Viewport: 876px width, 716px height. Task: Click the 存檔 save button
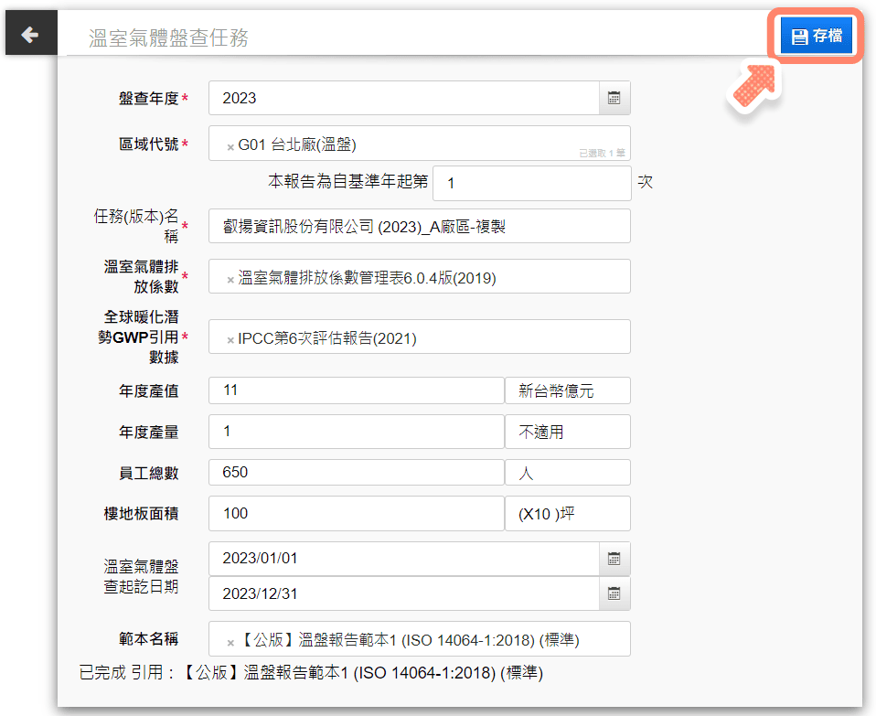tap(816, 37)
